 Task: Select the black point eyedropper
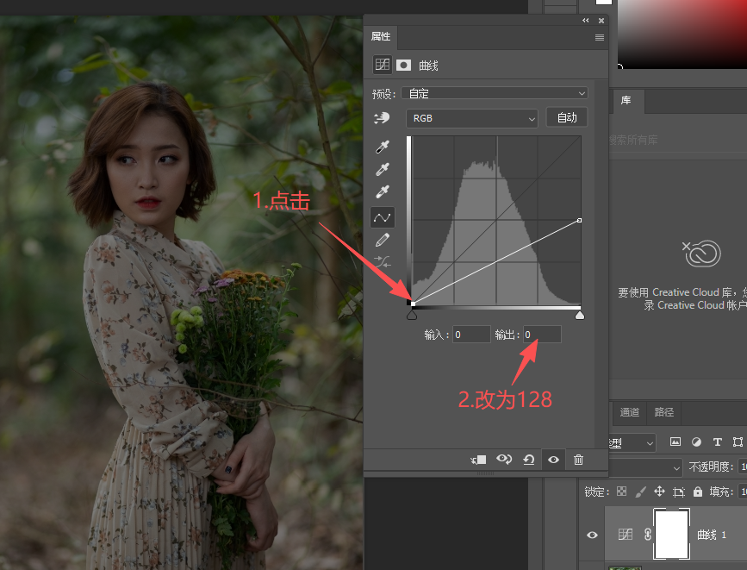[x=382, y=147]
